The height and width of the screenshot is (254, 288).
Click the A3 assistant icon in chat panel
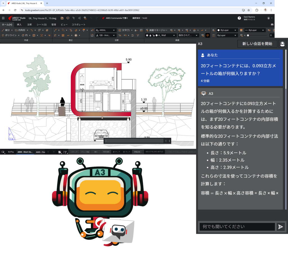(x=203, y=93)
